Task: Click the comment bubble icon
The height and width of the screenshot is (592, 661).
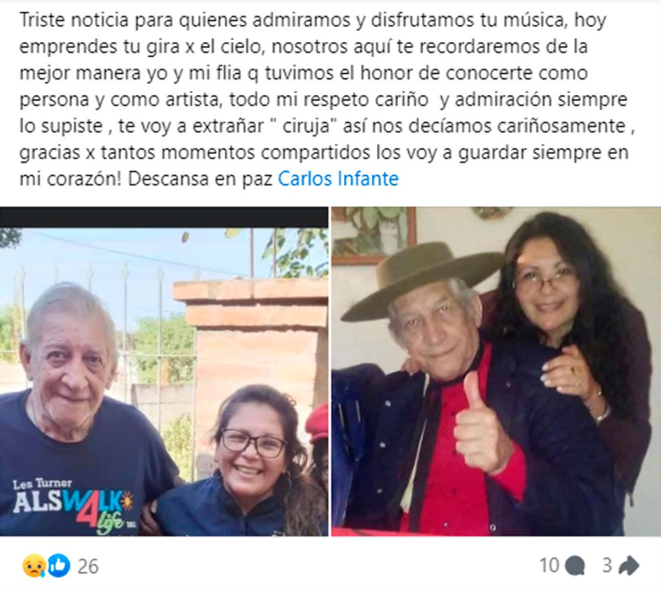Action: 576,566
